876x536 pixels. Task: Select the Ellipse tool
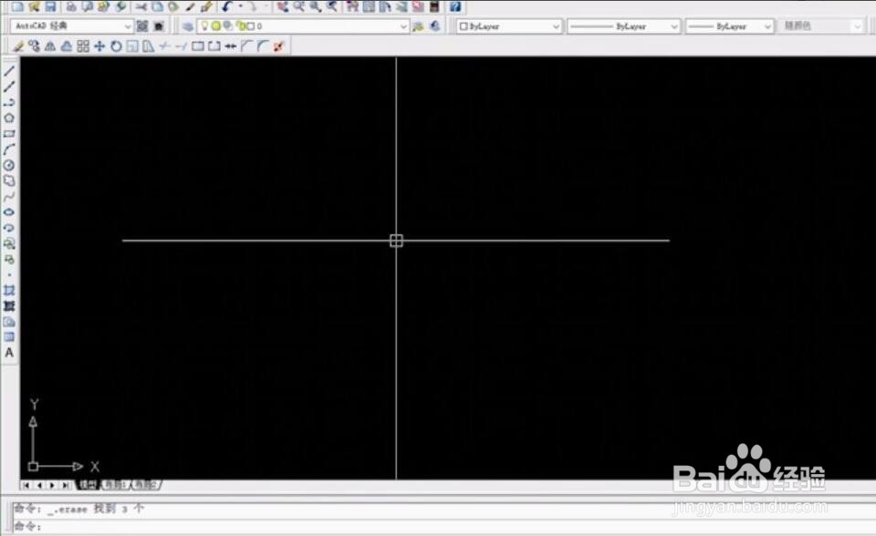9,212
